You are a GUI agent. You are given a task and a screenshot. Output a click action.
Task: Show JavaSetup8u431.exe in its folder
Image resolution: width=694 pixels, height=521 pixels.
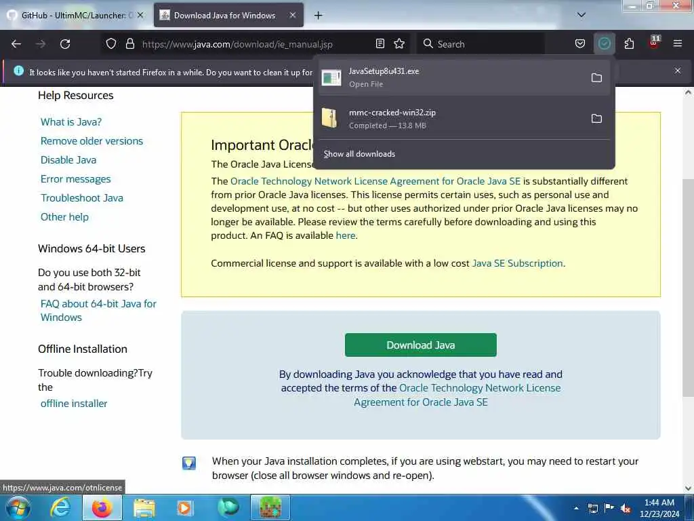click(596, 78)
